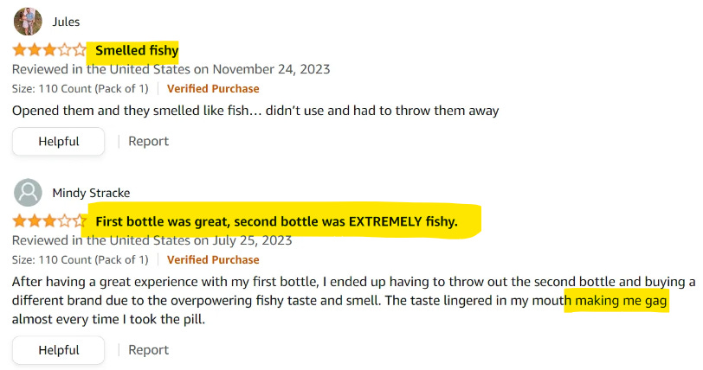Image resolution: width=703 pixels, height=370 pixels.
Task: Mark Jules' review as Helpful
Action: tap(58, 141)
